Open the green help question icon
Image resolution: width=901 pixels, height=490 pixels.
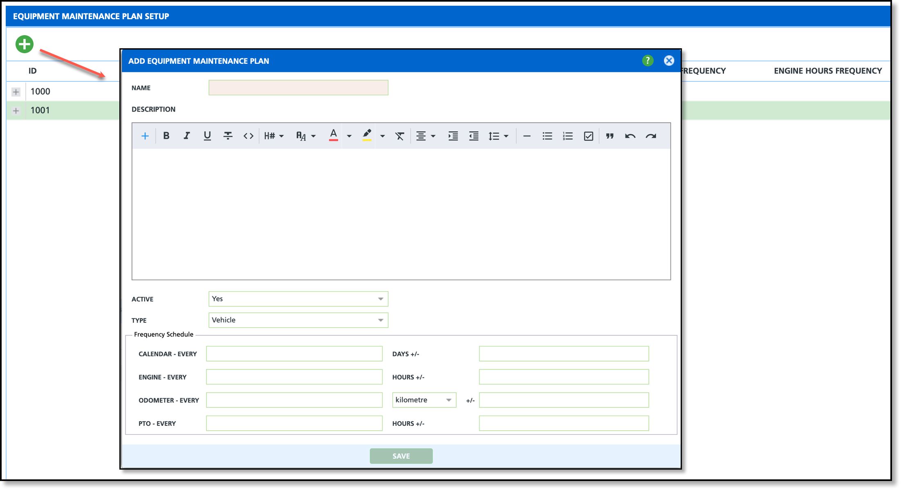pos(648,61)
